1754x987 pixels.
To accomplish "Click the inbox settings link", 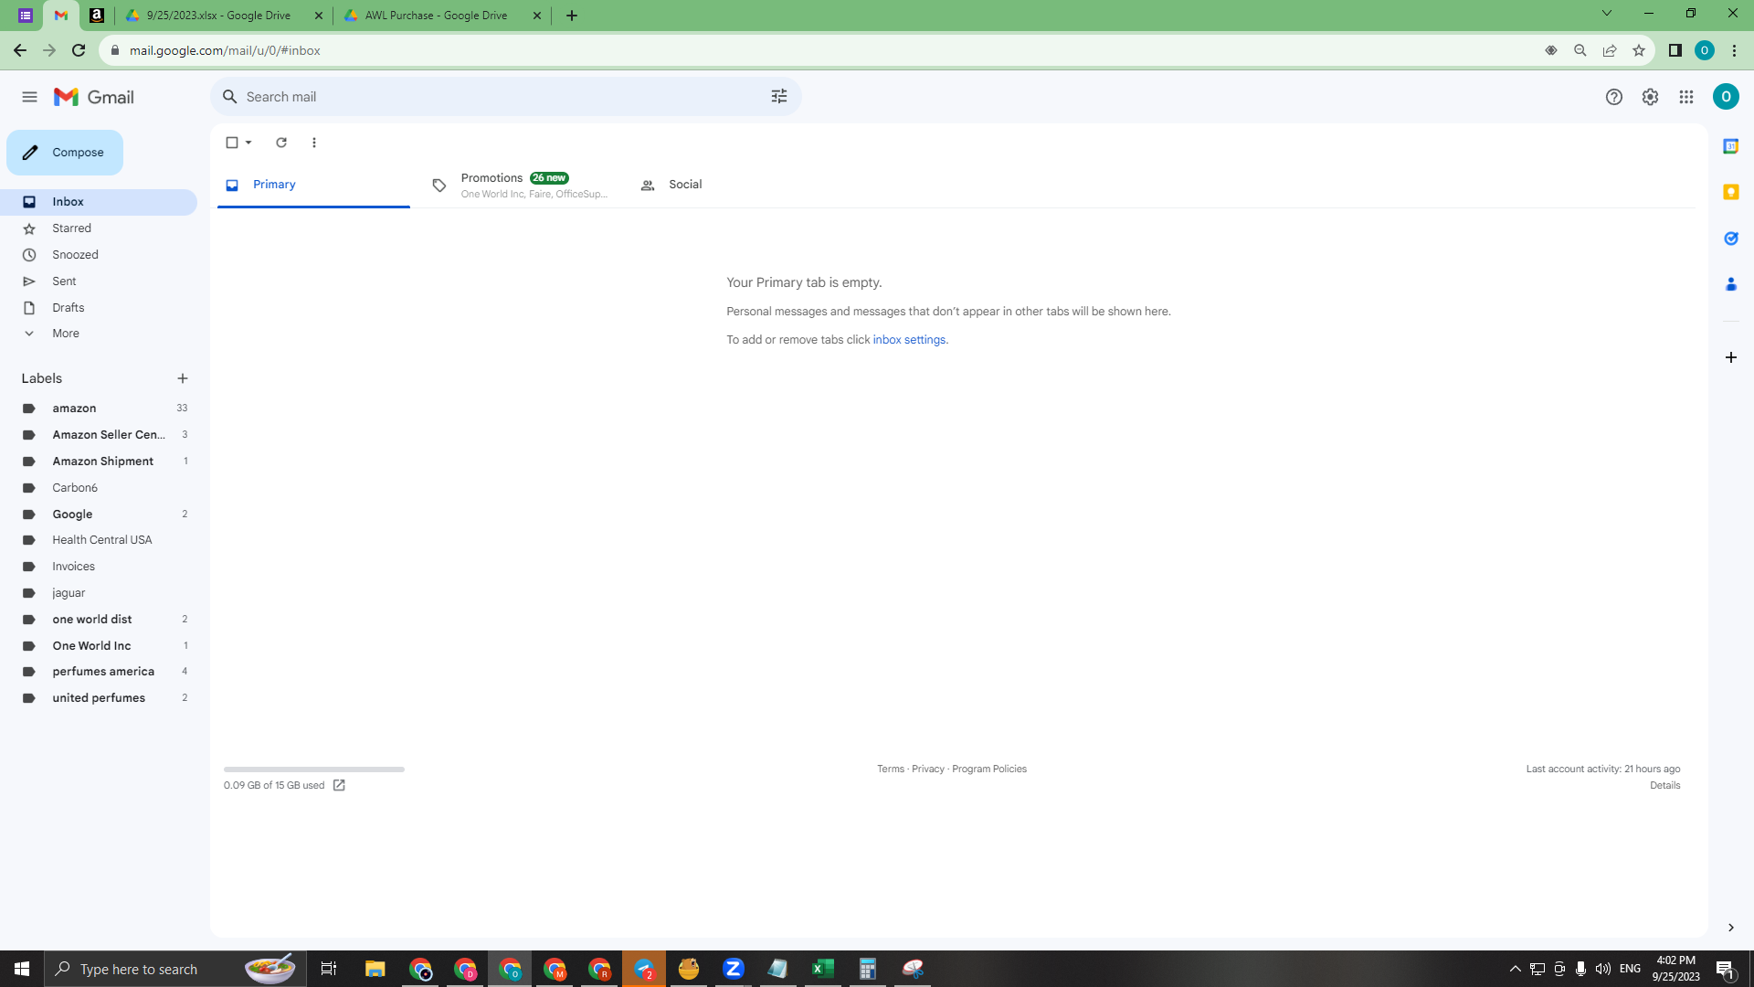I will pyautogui.click(x=909, y=340).
